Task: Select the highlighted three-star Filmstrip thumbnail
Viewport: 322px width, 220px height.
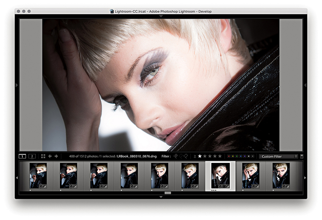Action: (220, 176)
